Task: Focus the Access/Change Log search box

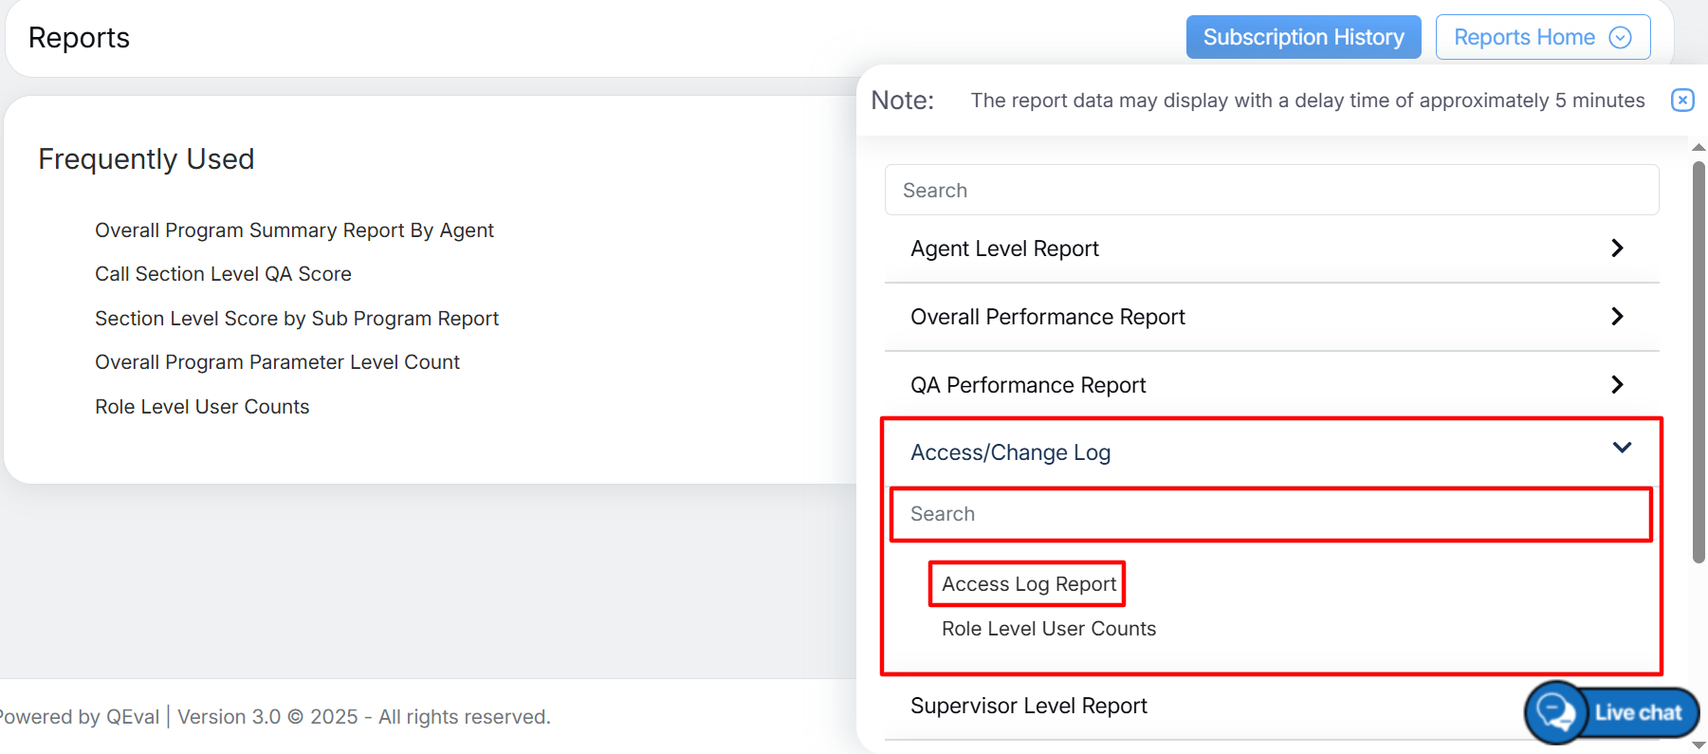Action: [x=1271, y=514]
